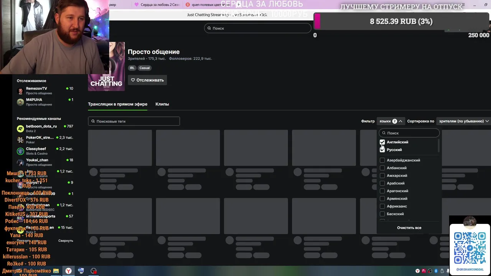Open new browser tab with plus button
Image resolution: width=491 pixels, height=276 pixels.
(x=239, y=5)
